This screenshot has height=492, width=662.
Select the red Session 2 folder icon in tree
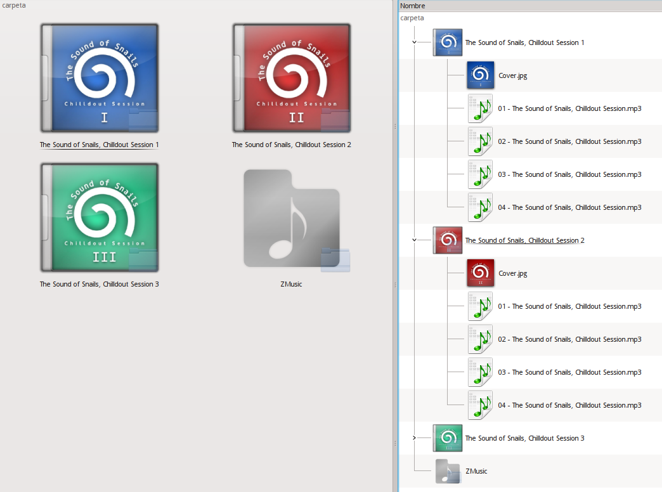click(448, 240)
